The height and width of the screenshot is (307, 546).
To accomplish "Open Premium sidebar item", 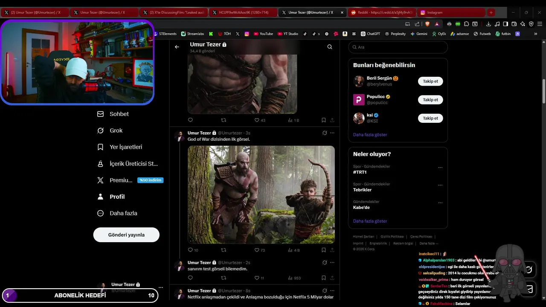I will 130,180.
